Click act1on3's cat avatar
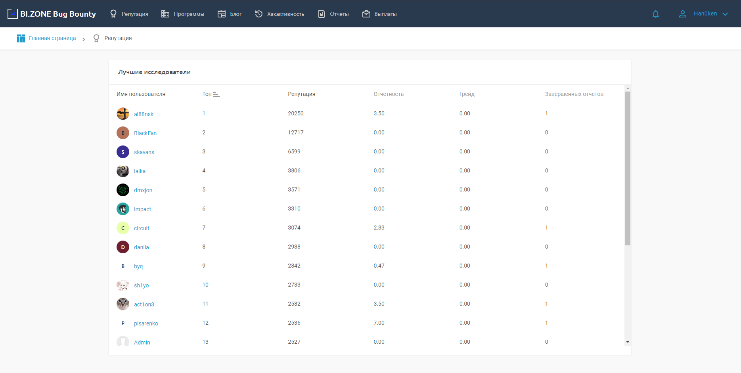The image size is (741, 373). (x=123, y=304)
